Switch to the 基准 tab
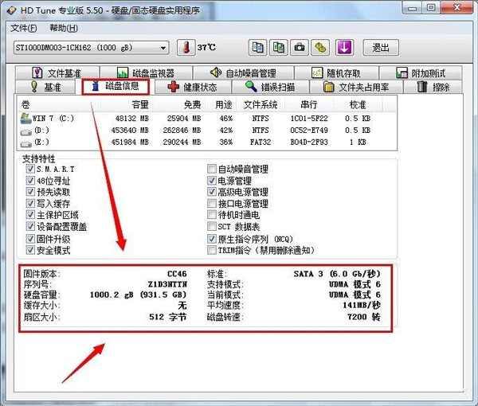 click(x=45, y=87)
